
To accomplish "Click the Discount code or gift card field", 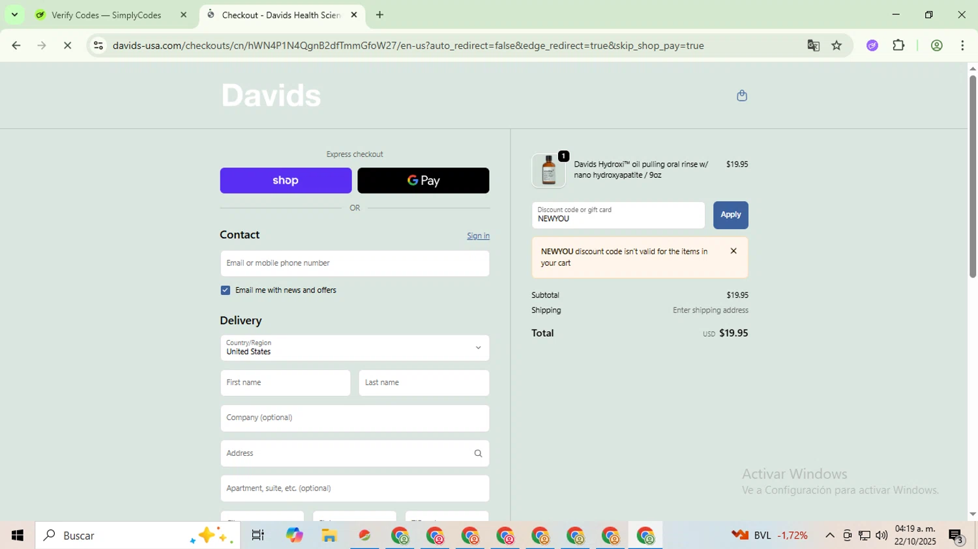I will coord(618,215).
